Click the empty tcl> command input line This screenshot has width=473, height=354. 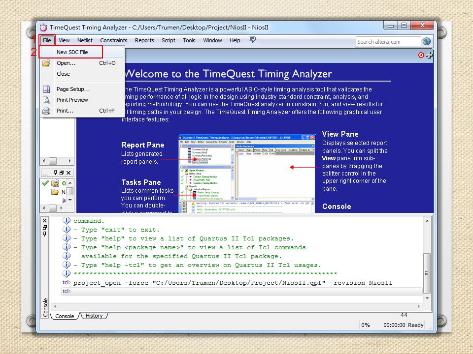click(242, 292)
